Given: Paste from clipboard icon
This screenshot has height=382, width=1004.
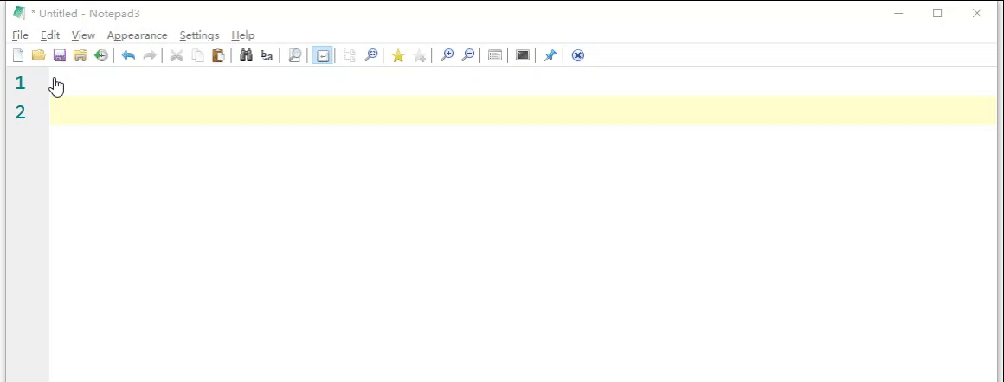Looking at the screenshot, I should tap(218, 55).
